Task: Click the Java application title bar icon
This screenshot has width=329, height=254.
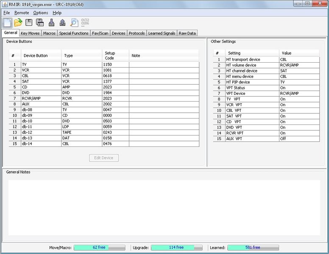Action: click(x=5, y=4)
